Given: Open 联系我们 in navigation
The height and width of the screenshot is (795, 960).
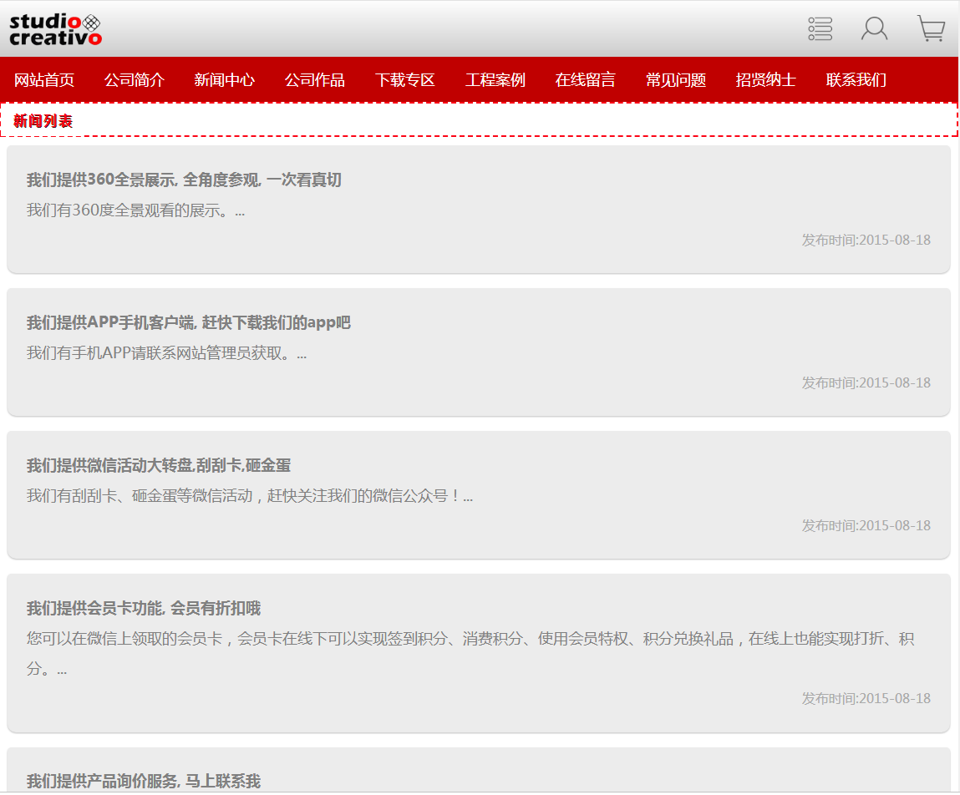Looking at the screenshot, I should pos(856,80).
